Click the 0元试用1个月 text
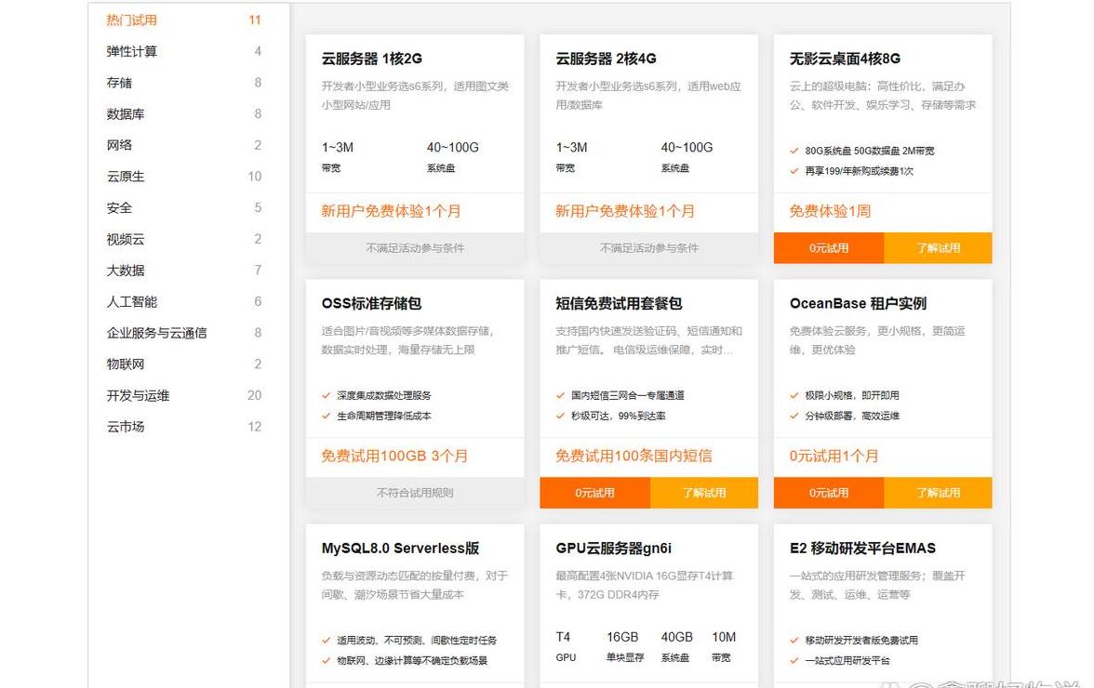 (x=834, y=456)
